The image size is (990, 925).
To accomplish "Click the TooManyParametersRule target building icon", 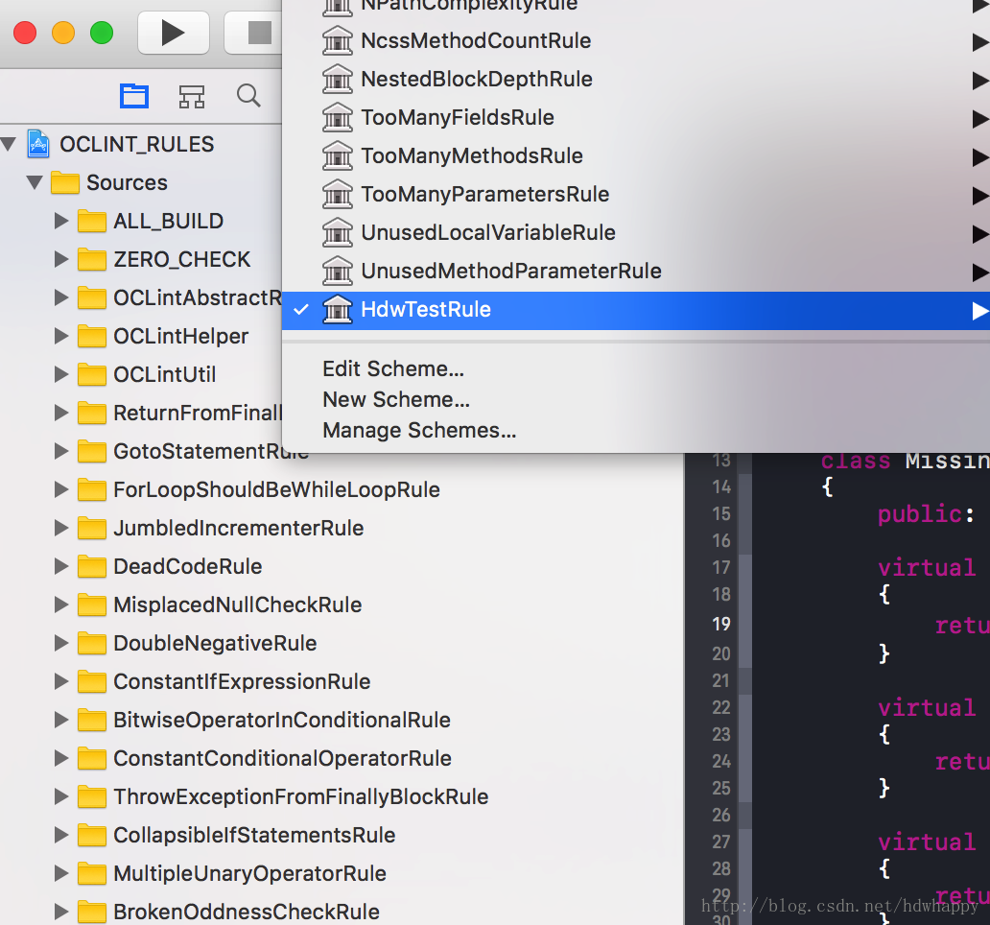I will coord(338,194).
